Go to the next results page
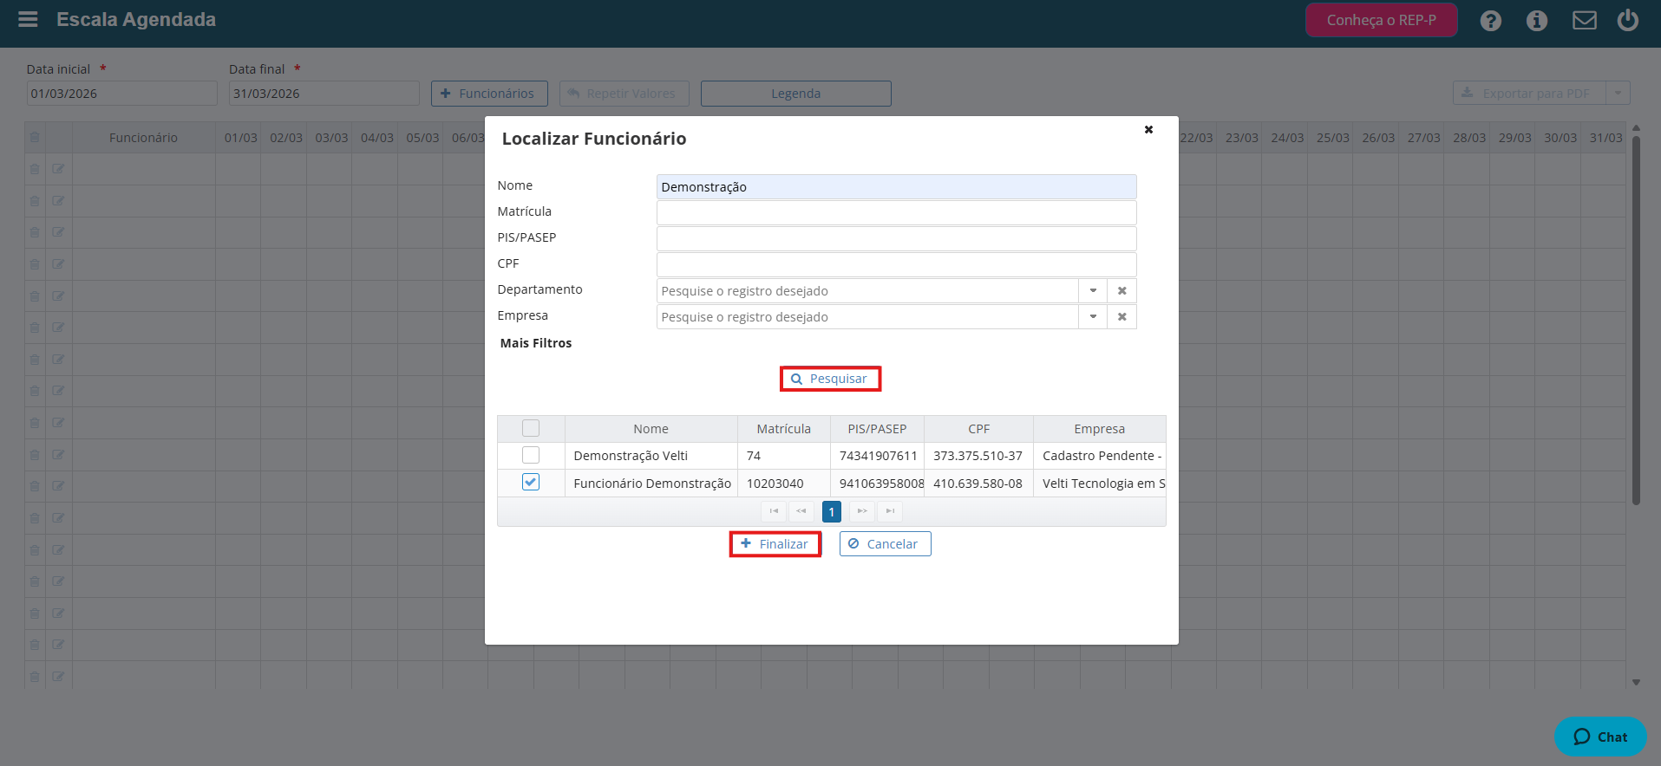The width and height of the screenshot is (1661, 766). 861,511
